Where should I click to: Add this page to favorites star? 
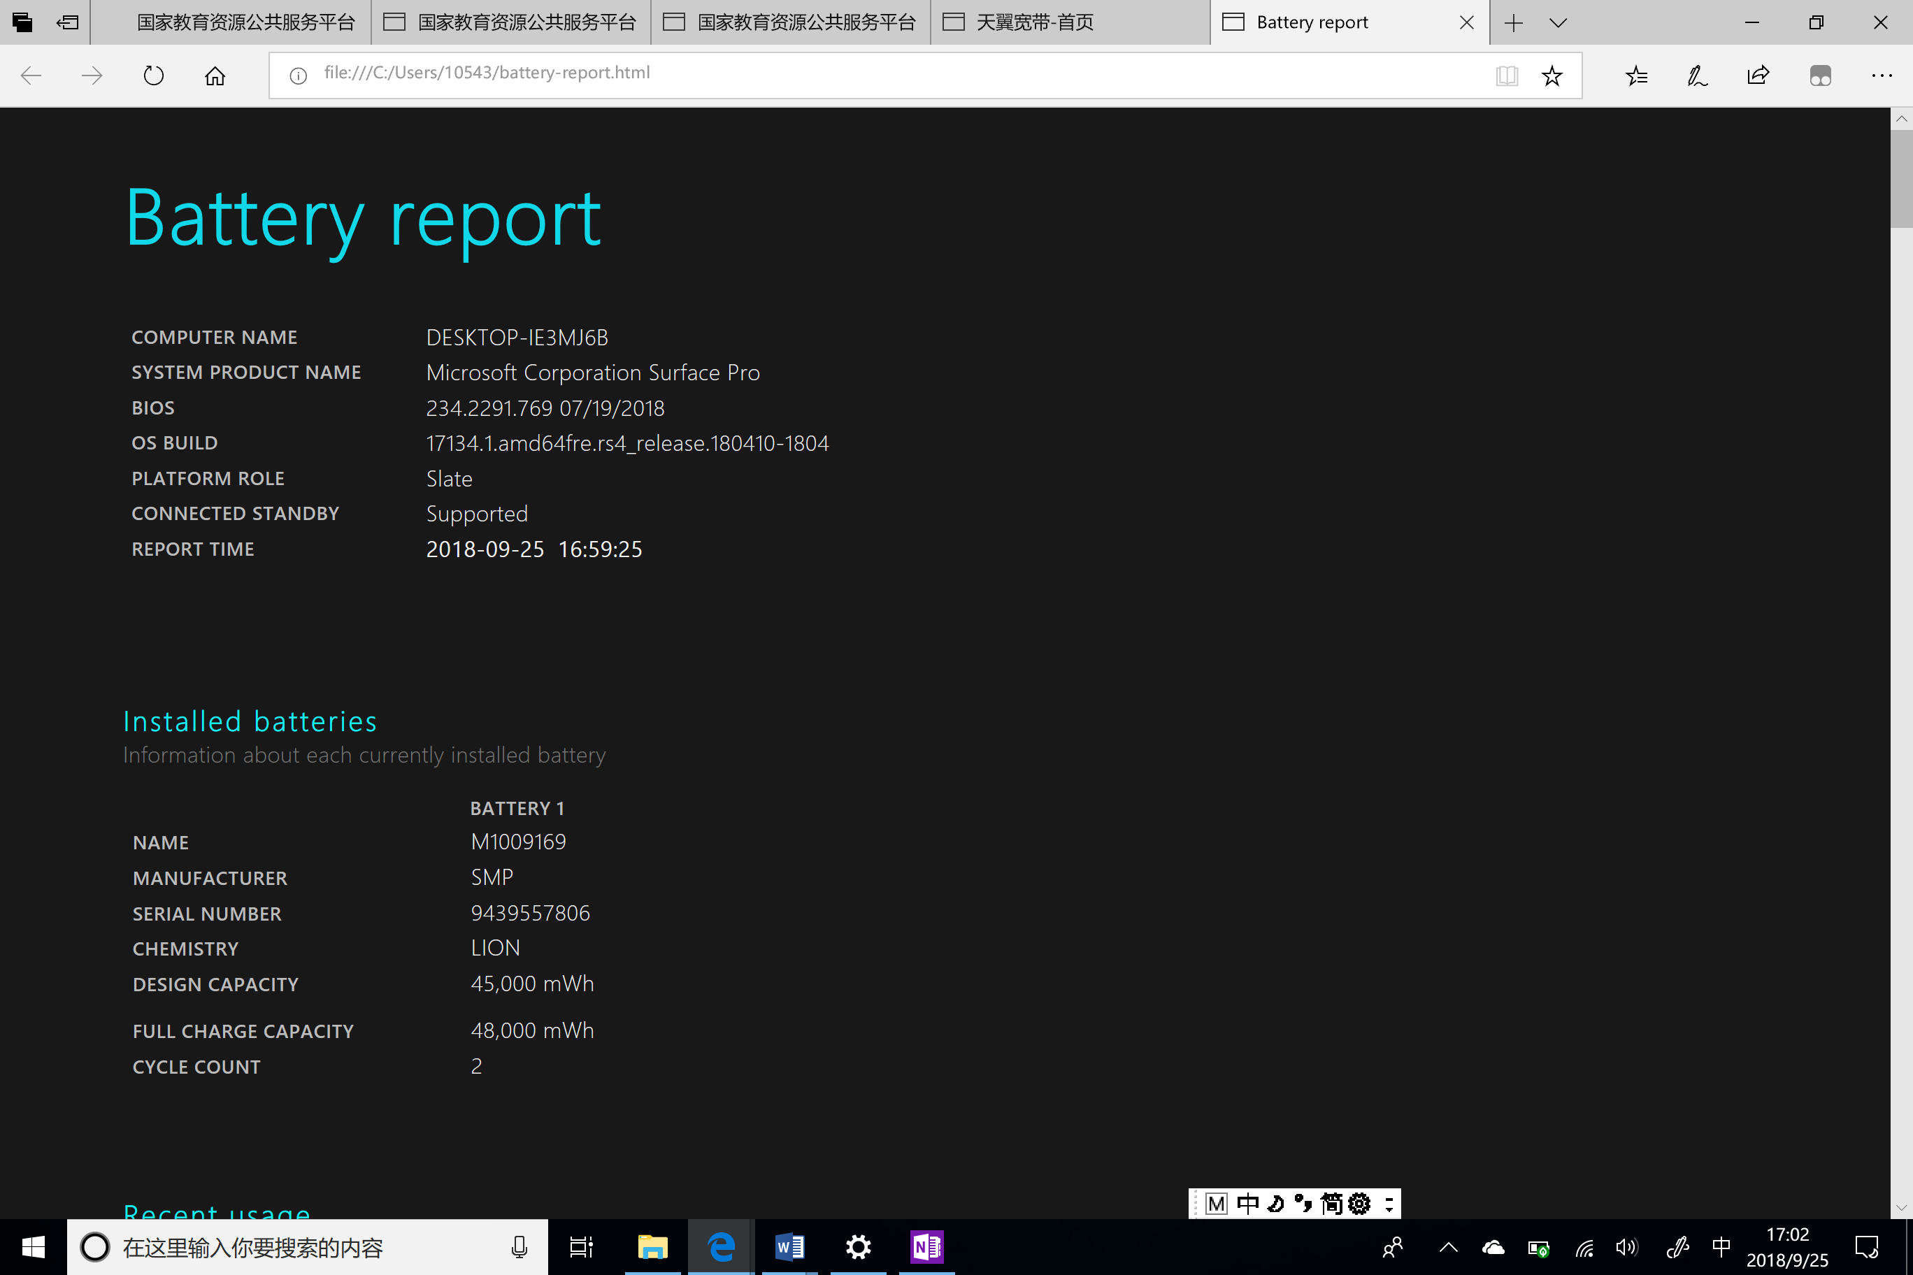point(1552,75)
